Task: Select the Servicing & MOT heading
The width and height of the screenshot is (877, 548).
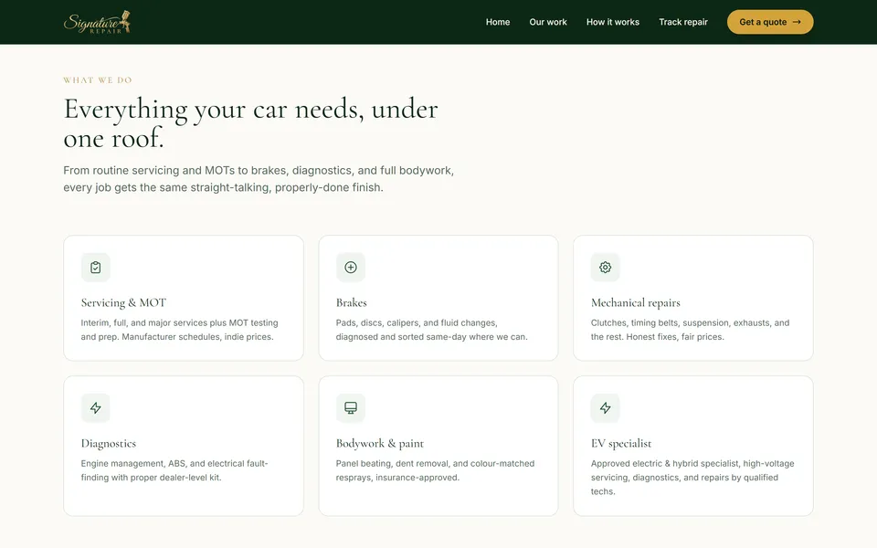Action: 123,302
